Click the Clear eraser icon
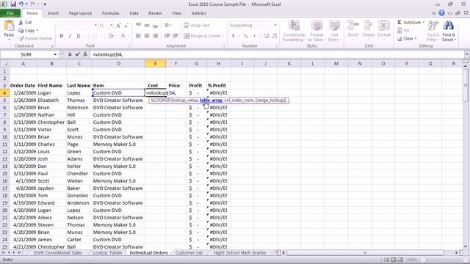470x264 pixels. (x=399, y=38)
